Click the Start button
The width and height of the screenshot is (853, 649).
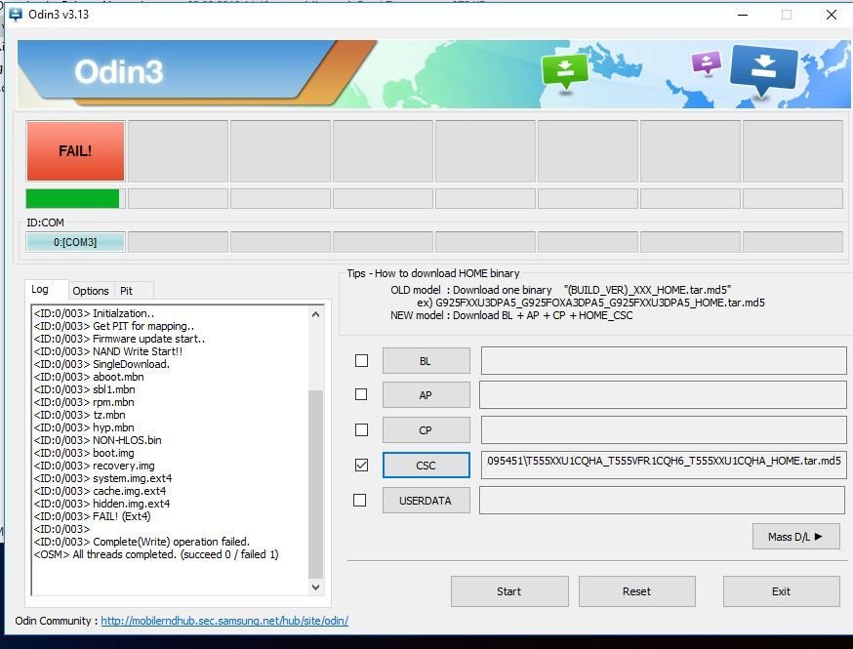509,591
